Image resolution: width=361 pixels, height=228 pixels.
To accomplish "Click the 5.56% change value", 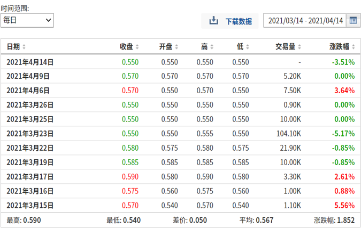I will (x=344, y=206).
